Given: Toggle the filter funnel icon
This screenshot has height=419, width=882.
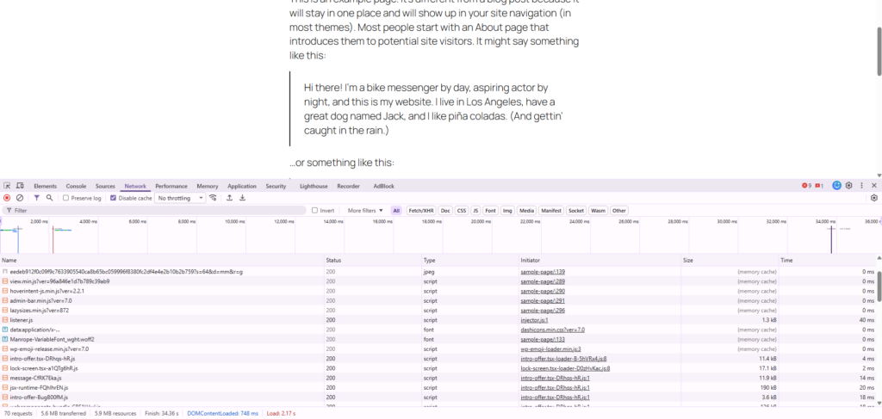Looking at the screenshot, I should [x=36, y=198].
